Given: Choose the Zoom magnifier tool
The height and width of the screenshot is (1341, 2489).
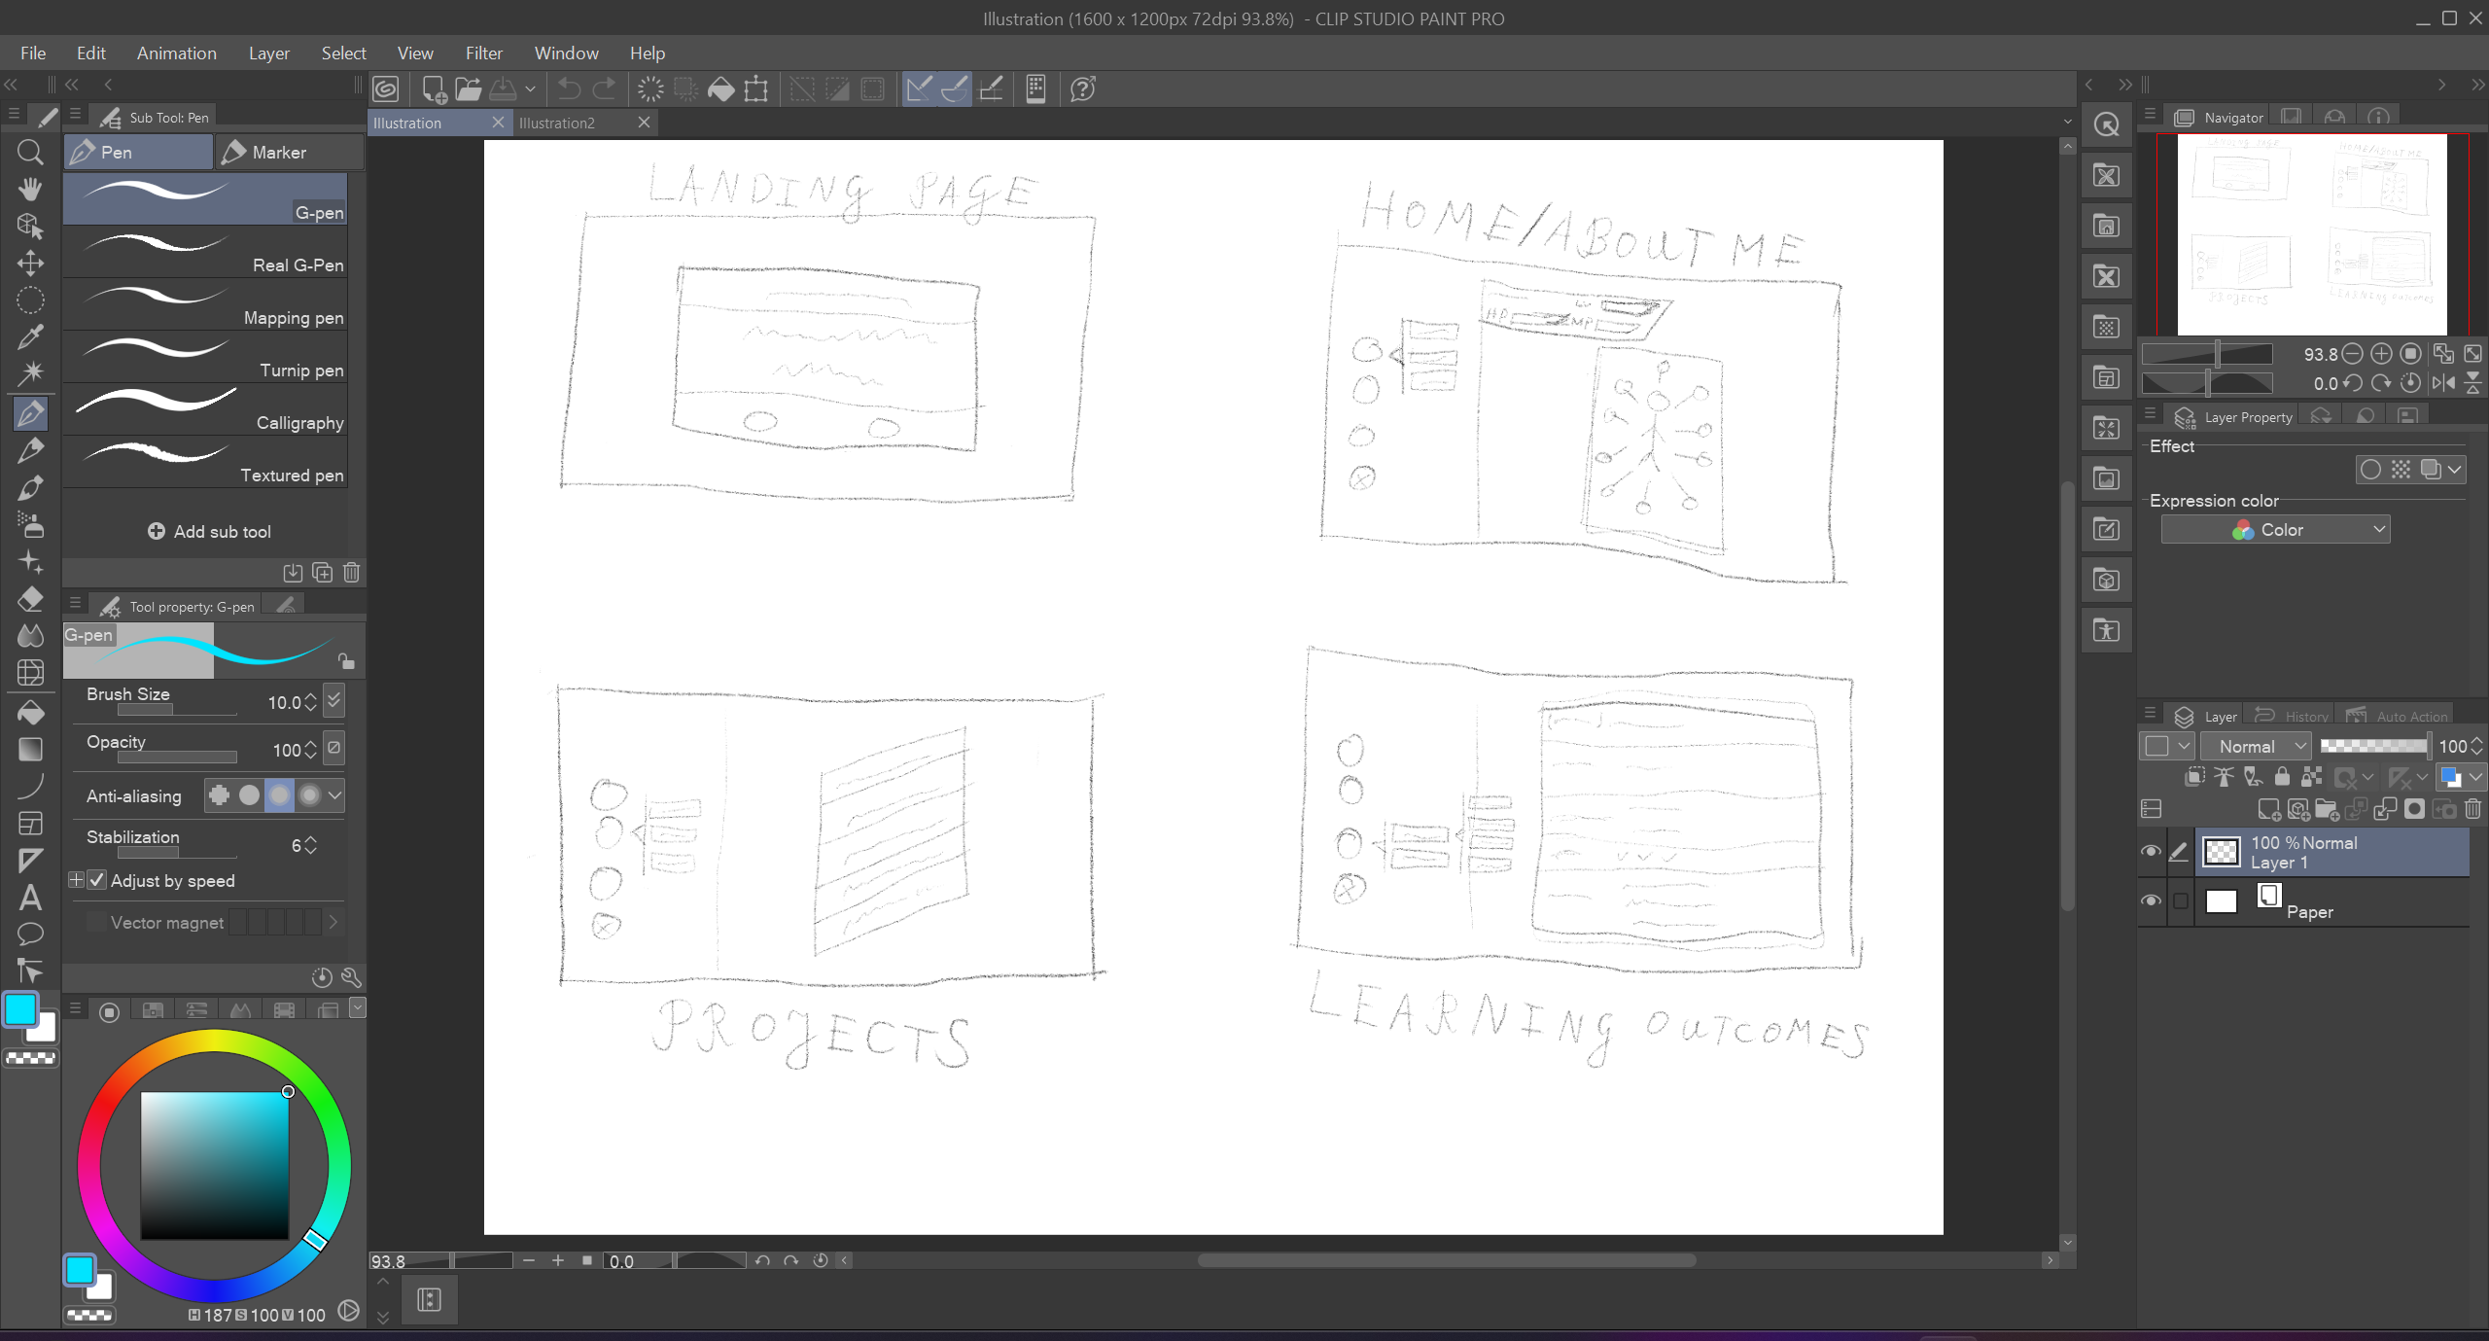Looking at the screenshot, I should point(30,152).
